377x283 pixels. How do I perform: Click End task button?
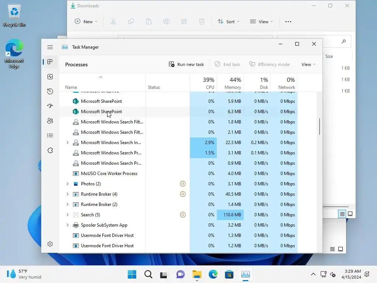pos(227,64)
